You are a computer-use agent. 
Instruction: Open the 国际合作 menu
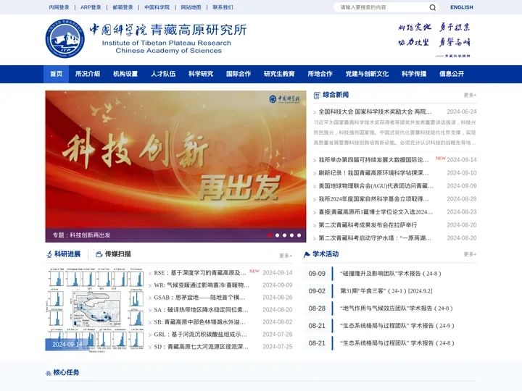click(239, 74)
